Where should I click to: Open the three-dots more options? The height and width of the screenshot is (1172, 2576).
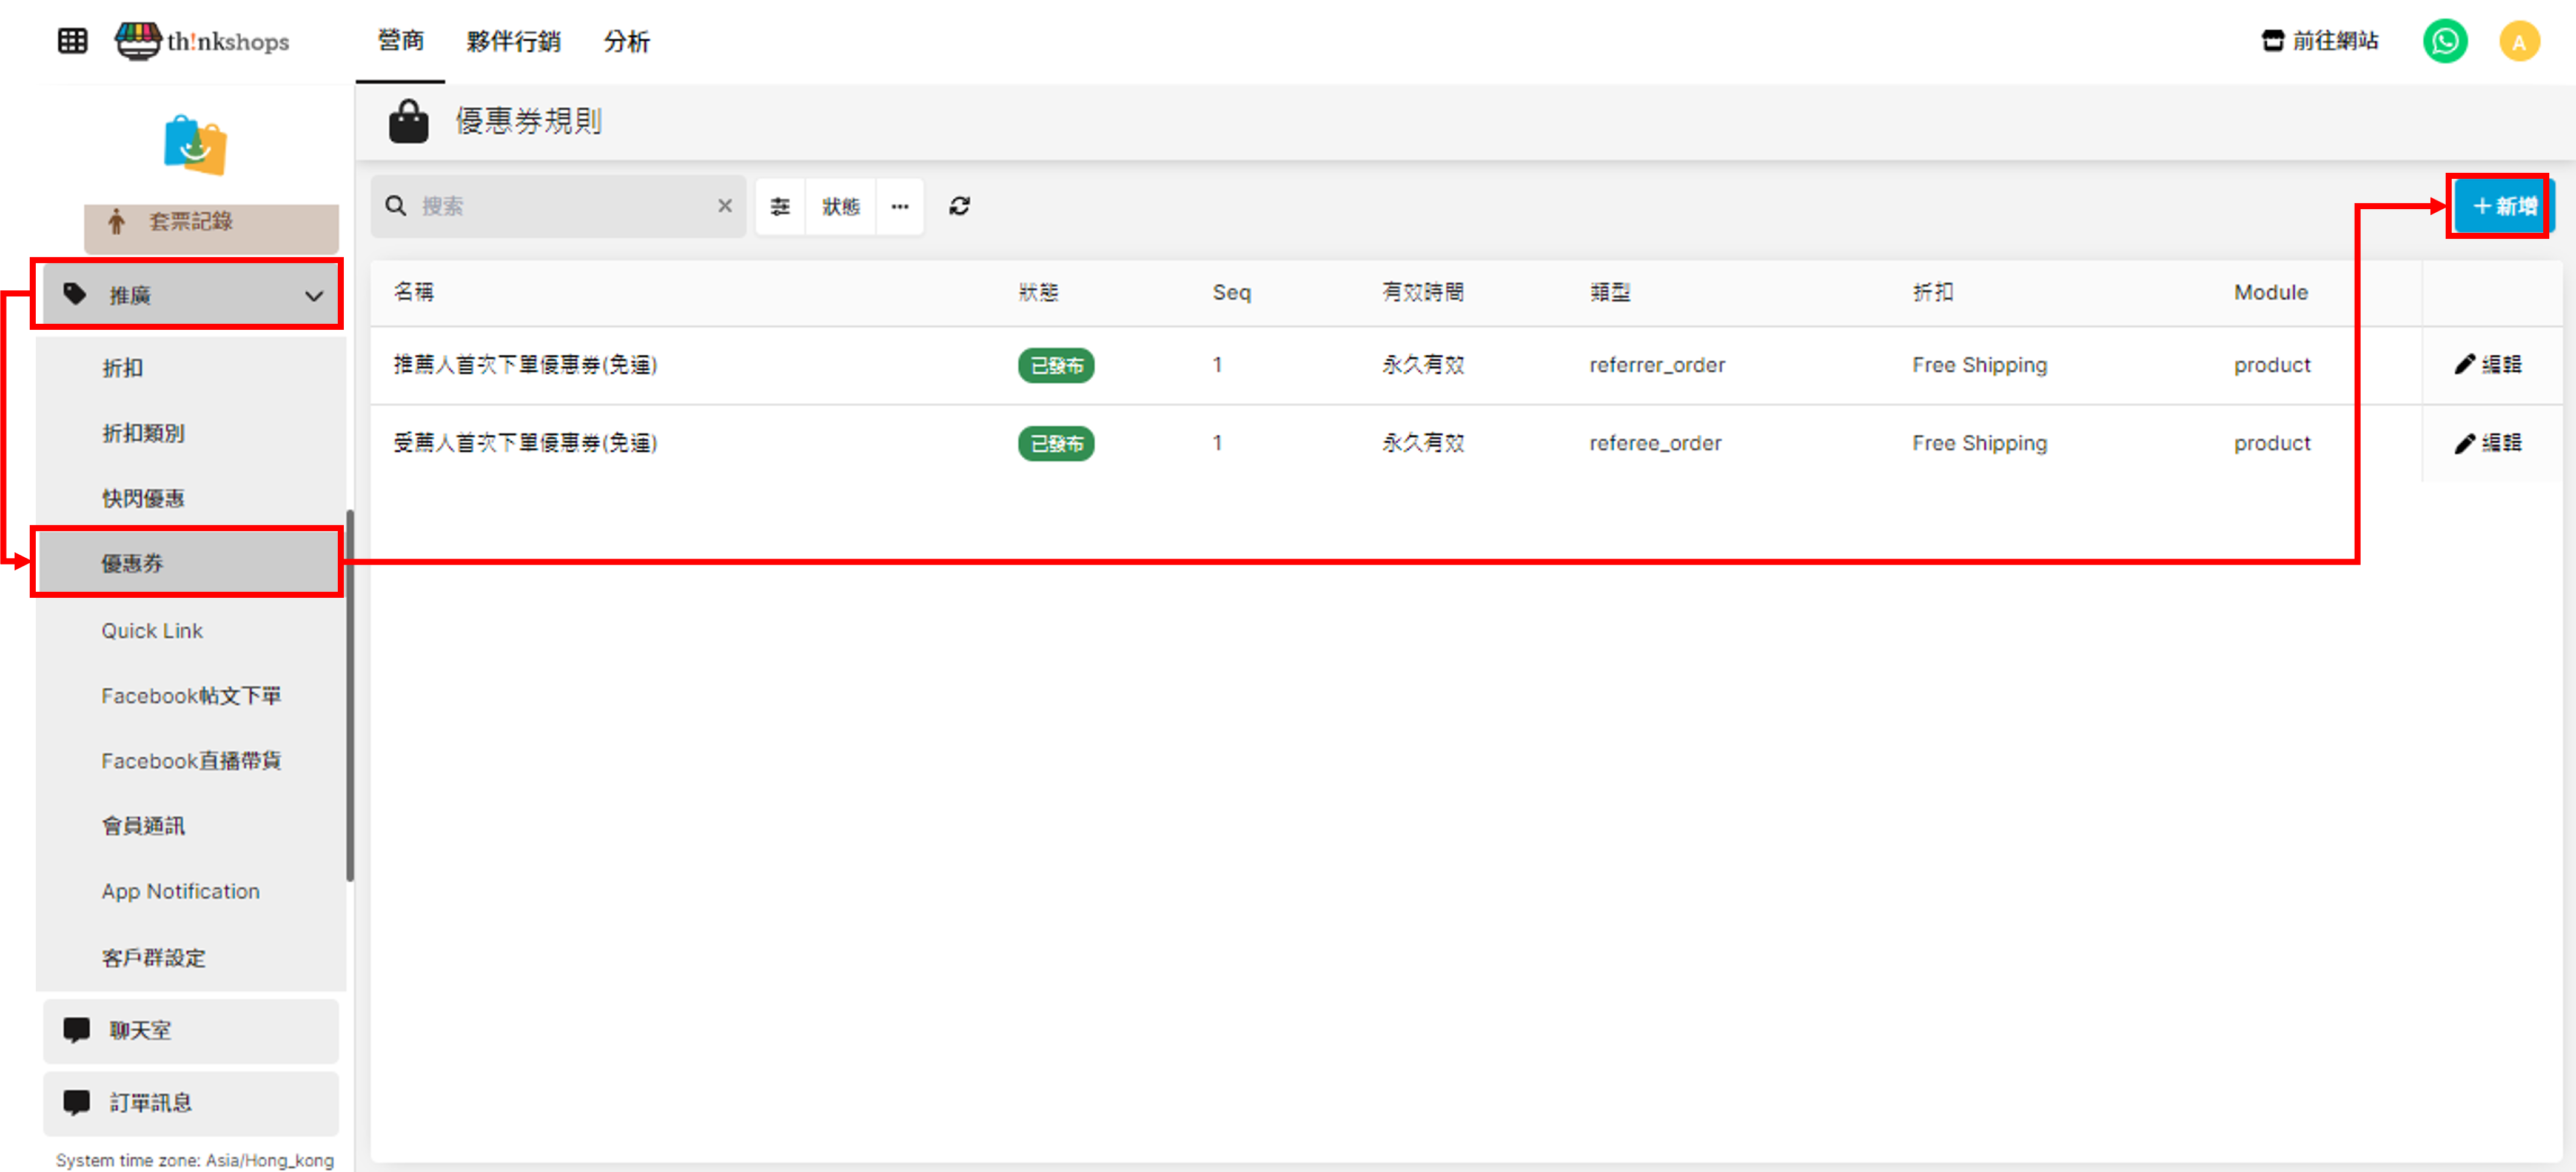click(x=900, y=206)
